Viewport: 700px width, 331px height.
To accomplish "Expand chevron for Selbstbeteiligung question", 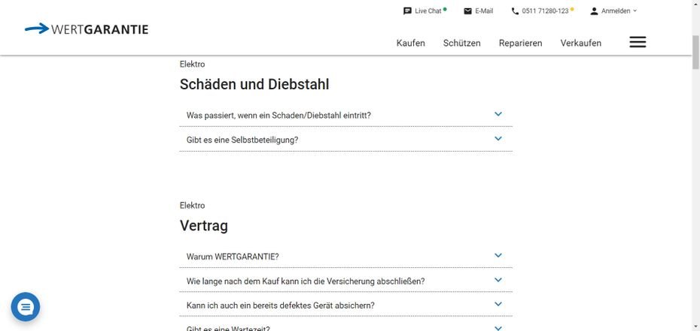I will pyautogui.click(x=498, y=138).
